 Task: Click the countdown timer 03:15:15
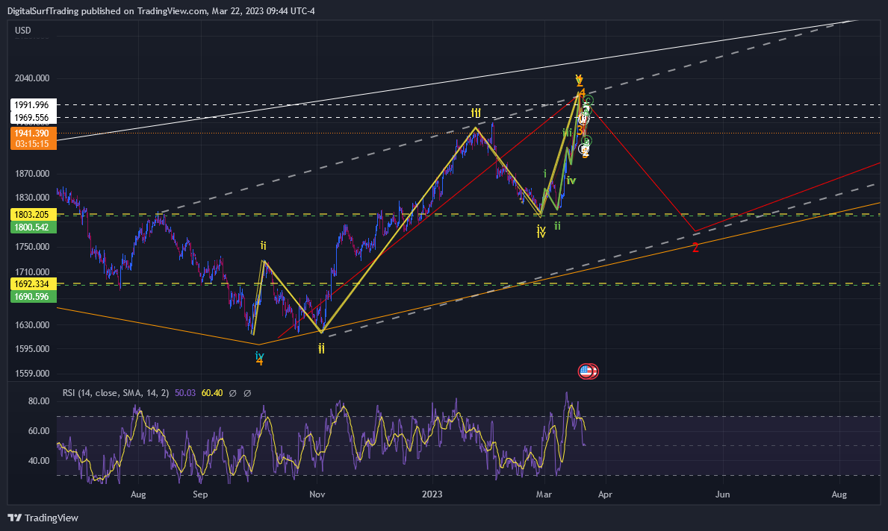tap(33, 144)
